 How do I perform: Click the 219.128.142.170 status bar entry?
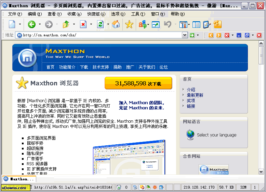click(199, 187)
